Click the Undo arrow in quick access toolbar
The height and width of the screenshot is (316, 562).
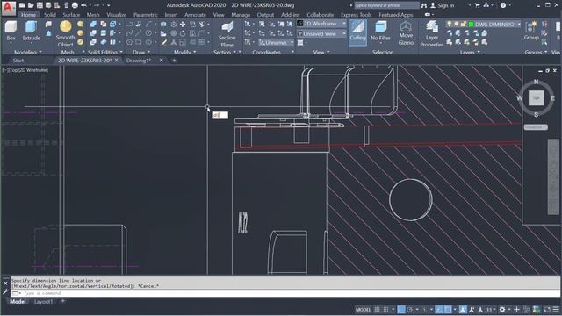[x=83, y=5]
